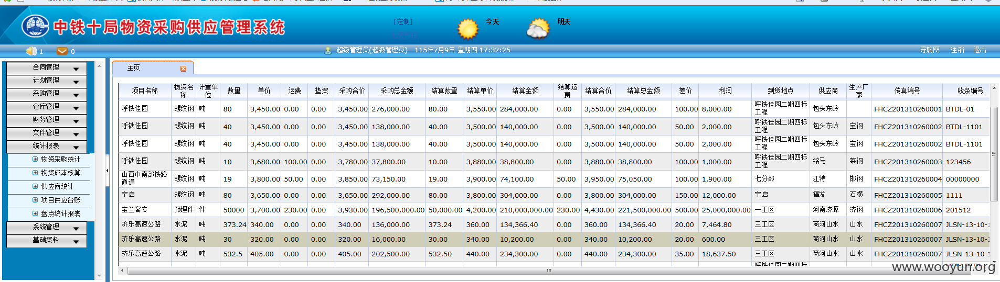1000x282 pixels.
Task: Expand the 财务管理 menu section
Action: tap(46, 120)
